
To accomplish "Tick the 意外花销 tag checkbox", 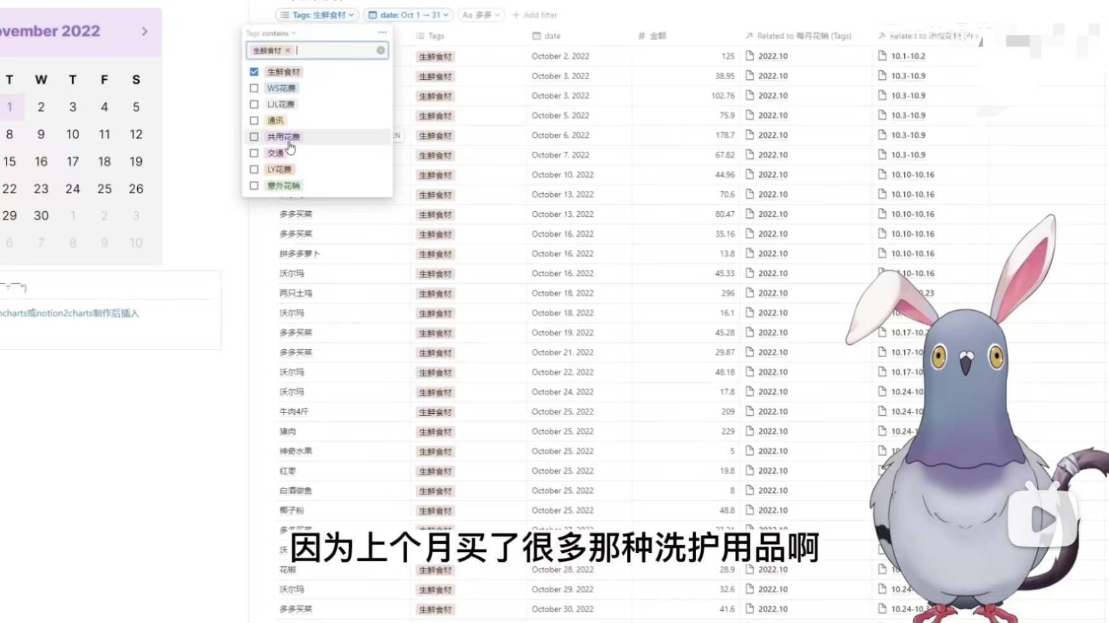I will [x=254, y=186].
